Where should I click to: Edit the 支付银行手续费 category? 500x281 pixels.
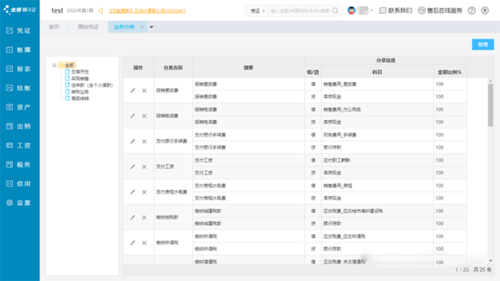pyautogui.click(x=133, y=141)
